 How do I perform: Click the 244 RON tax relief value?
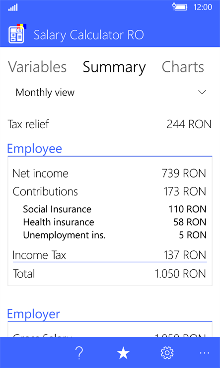coord(189,124)
